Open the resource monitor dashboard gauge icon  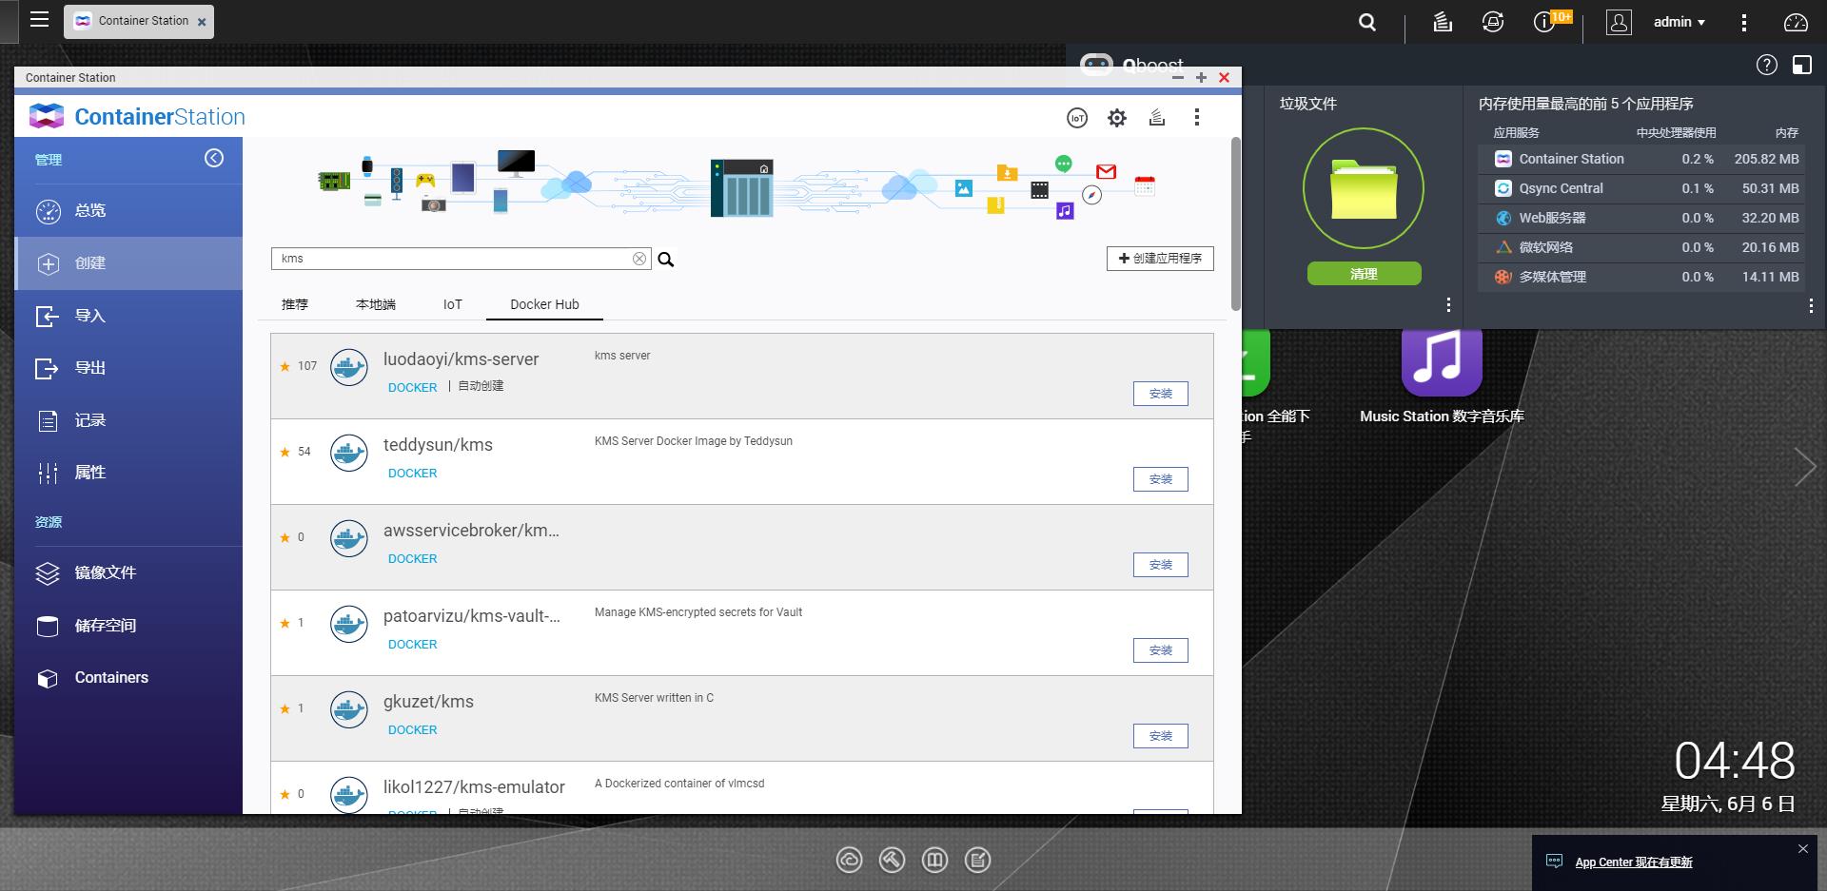tap(1796, 22)
